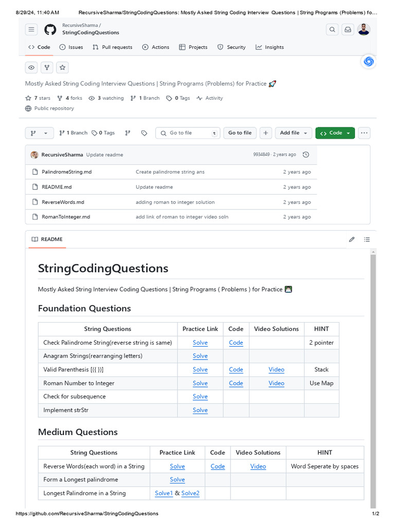Click the fork repository icon button
Viewport: 395px width, 526px height.
(x=47, y=67)
